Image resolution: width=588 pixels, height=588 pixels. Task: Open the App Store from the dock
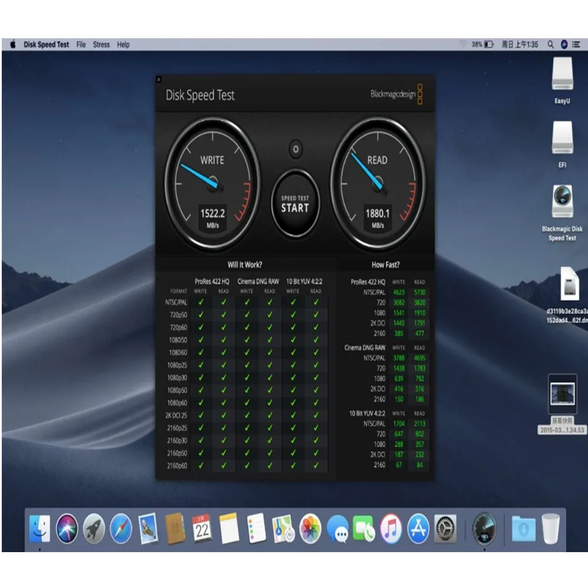(x=418, y=529)
